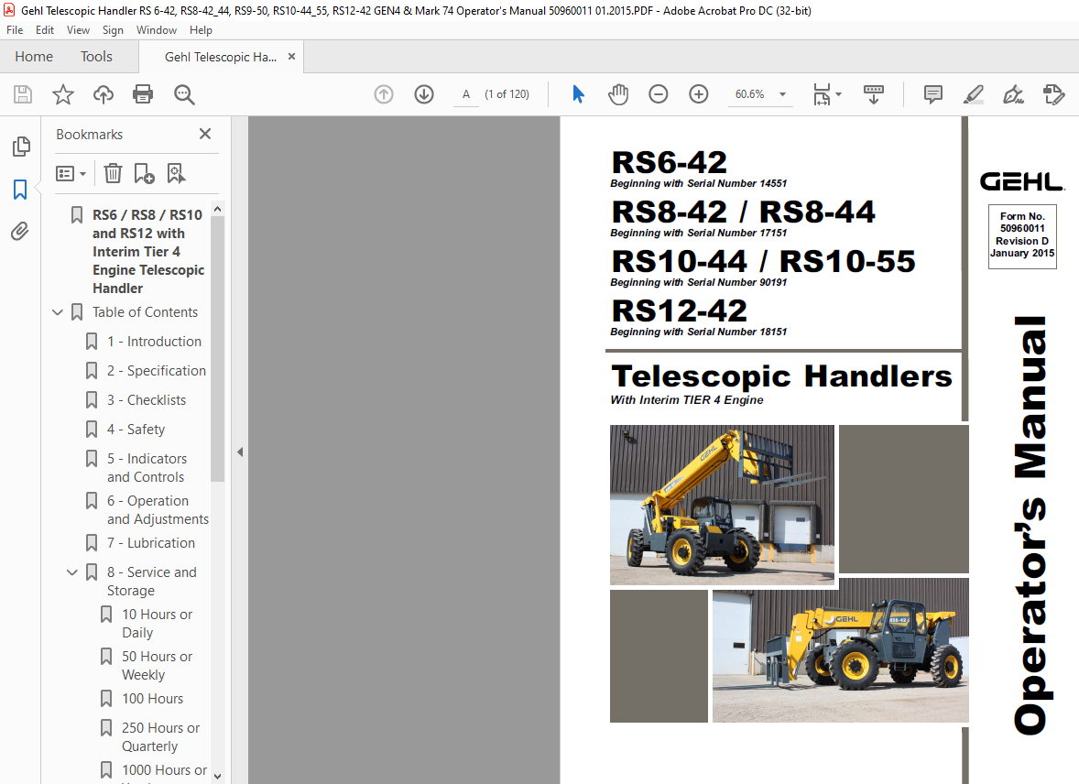The width and height of the screenshot is (1079, 784).
Task: Toggle the Bookmarks panel icon
Action: (x=20, y=190)
